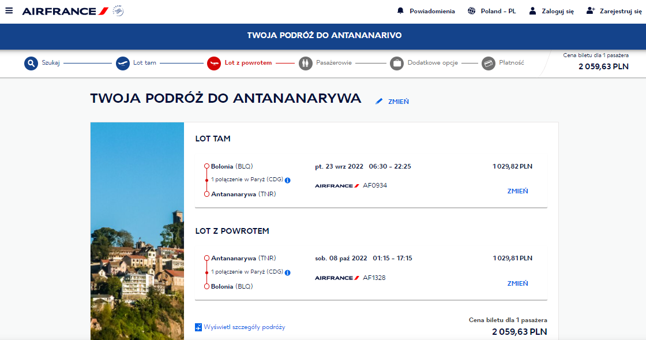Click Bolonia (BLQ) arrival in LOT Z POWROTEM
This screenshot has width=646, height=340.
(x=232, y=286)
